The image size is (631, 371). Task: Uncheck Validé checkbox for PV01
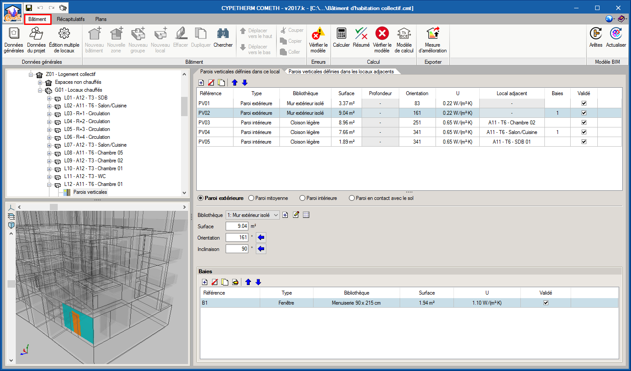pos(584,103)
